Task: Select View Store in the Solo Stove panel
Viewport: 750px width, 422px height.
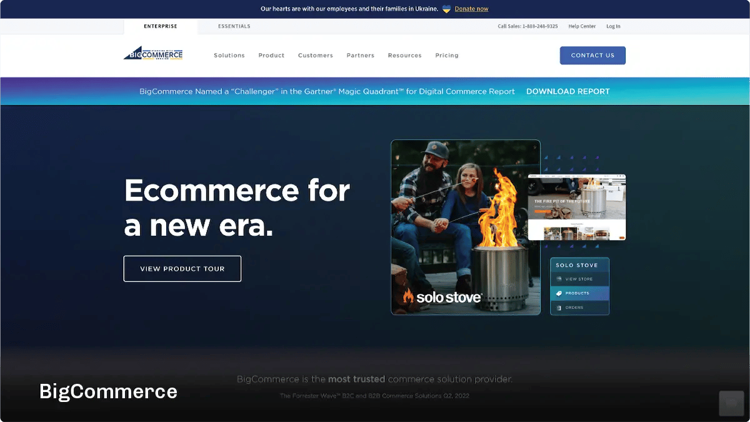Action: pyautogui.click(x=579, y=279)
